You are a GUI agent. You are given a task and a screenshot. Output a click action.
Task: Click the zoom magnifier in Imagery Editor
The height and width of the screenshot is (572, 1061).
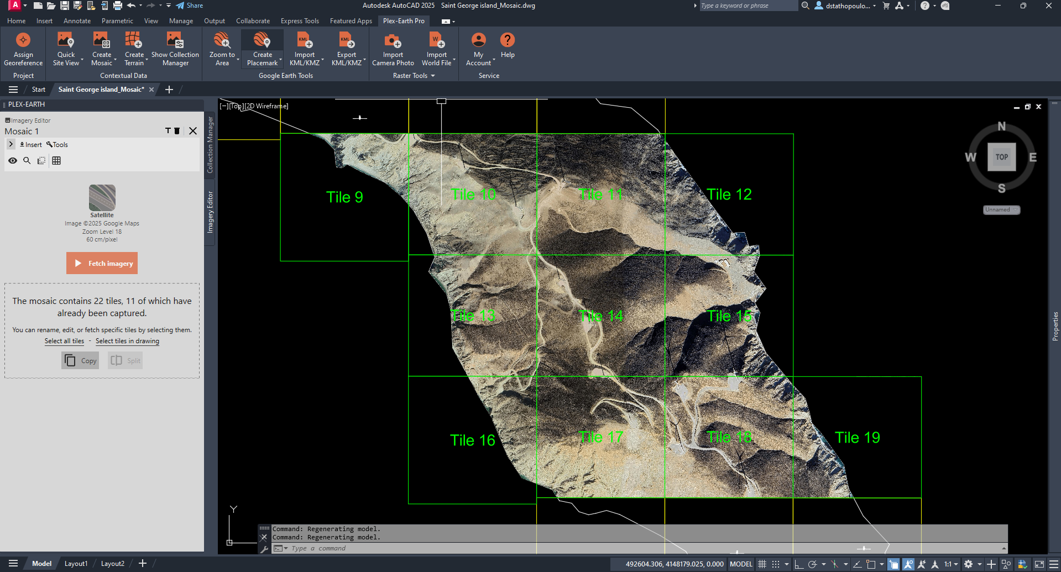point(27,161)
